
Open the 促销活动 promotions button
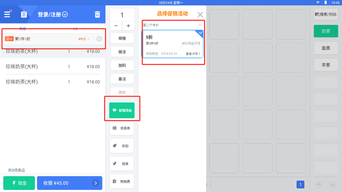[122, 110]
